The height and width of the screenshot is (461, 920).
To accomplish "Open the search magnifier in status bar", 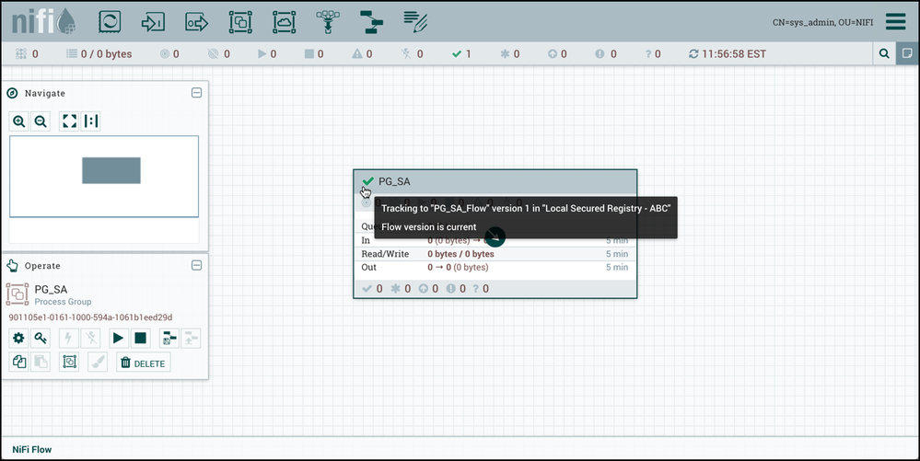I will point(884,53).
